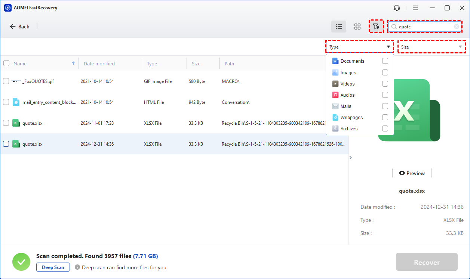Image resolution: width=470 pixels, height=279 pixels.
Task: Collapse the preview panel arrow
Action: click(351, 158)
